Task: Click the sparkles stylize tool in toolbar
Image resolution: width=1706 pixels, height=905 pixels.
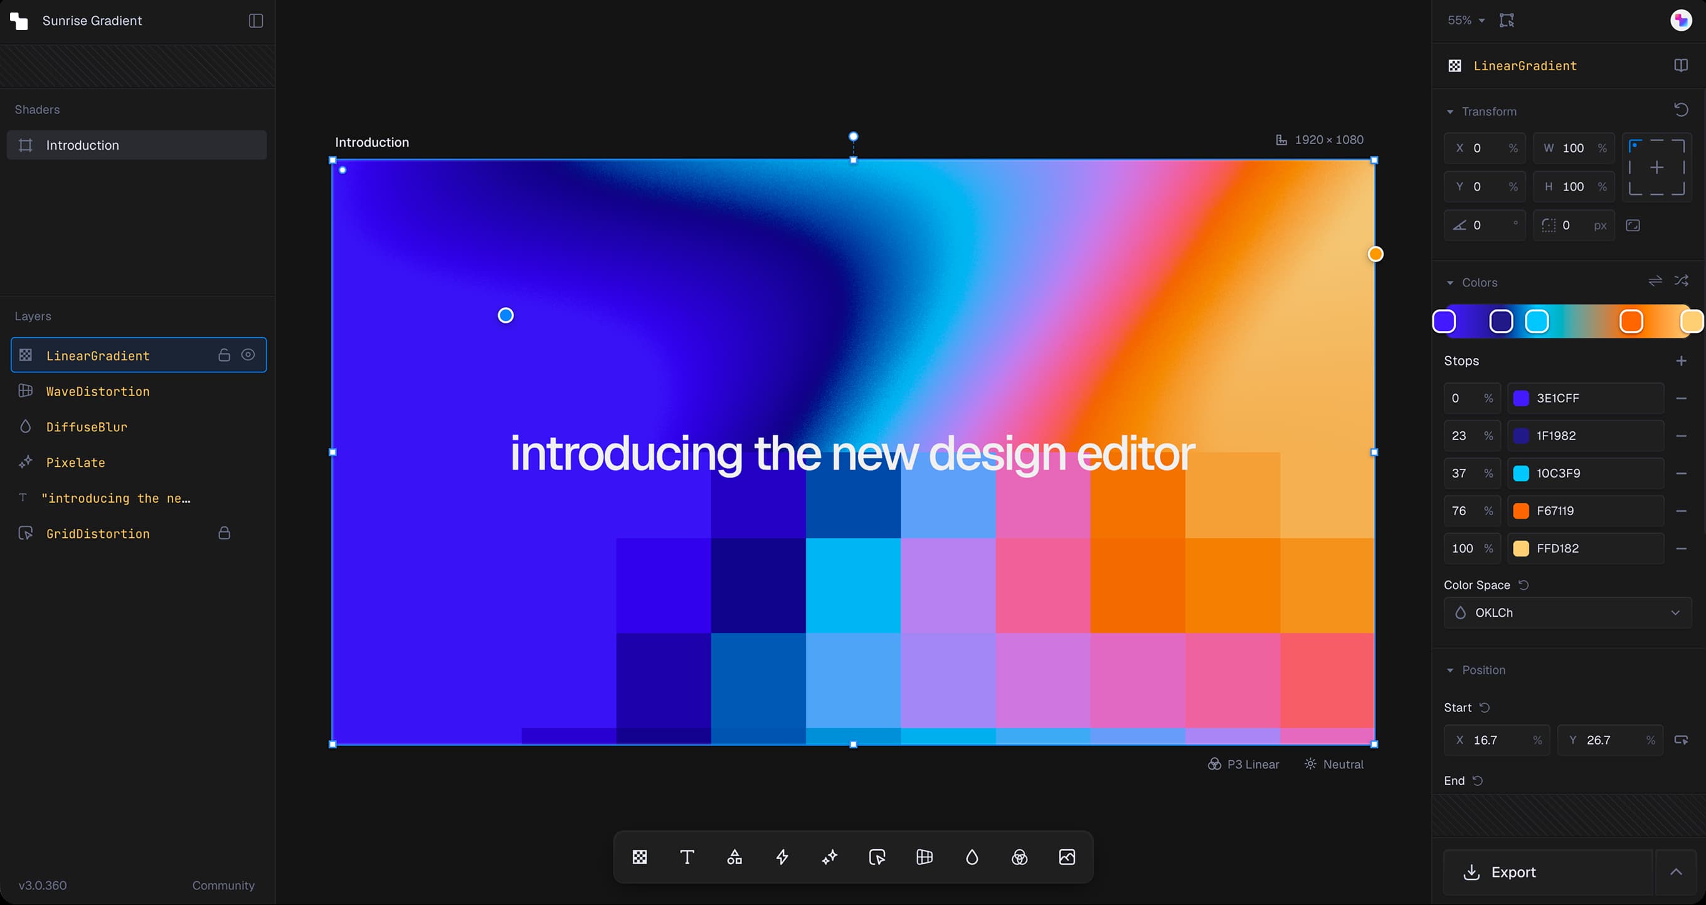Action: [x=829, y=857]
